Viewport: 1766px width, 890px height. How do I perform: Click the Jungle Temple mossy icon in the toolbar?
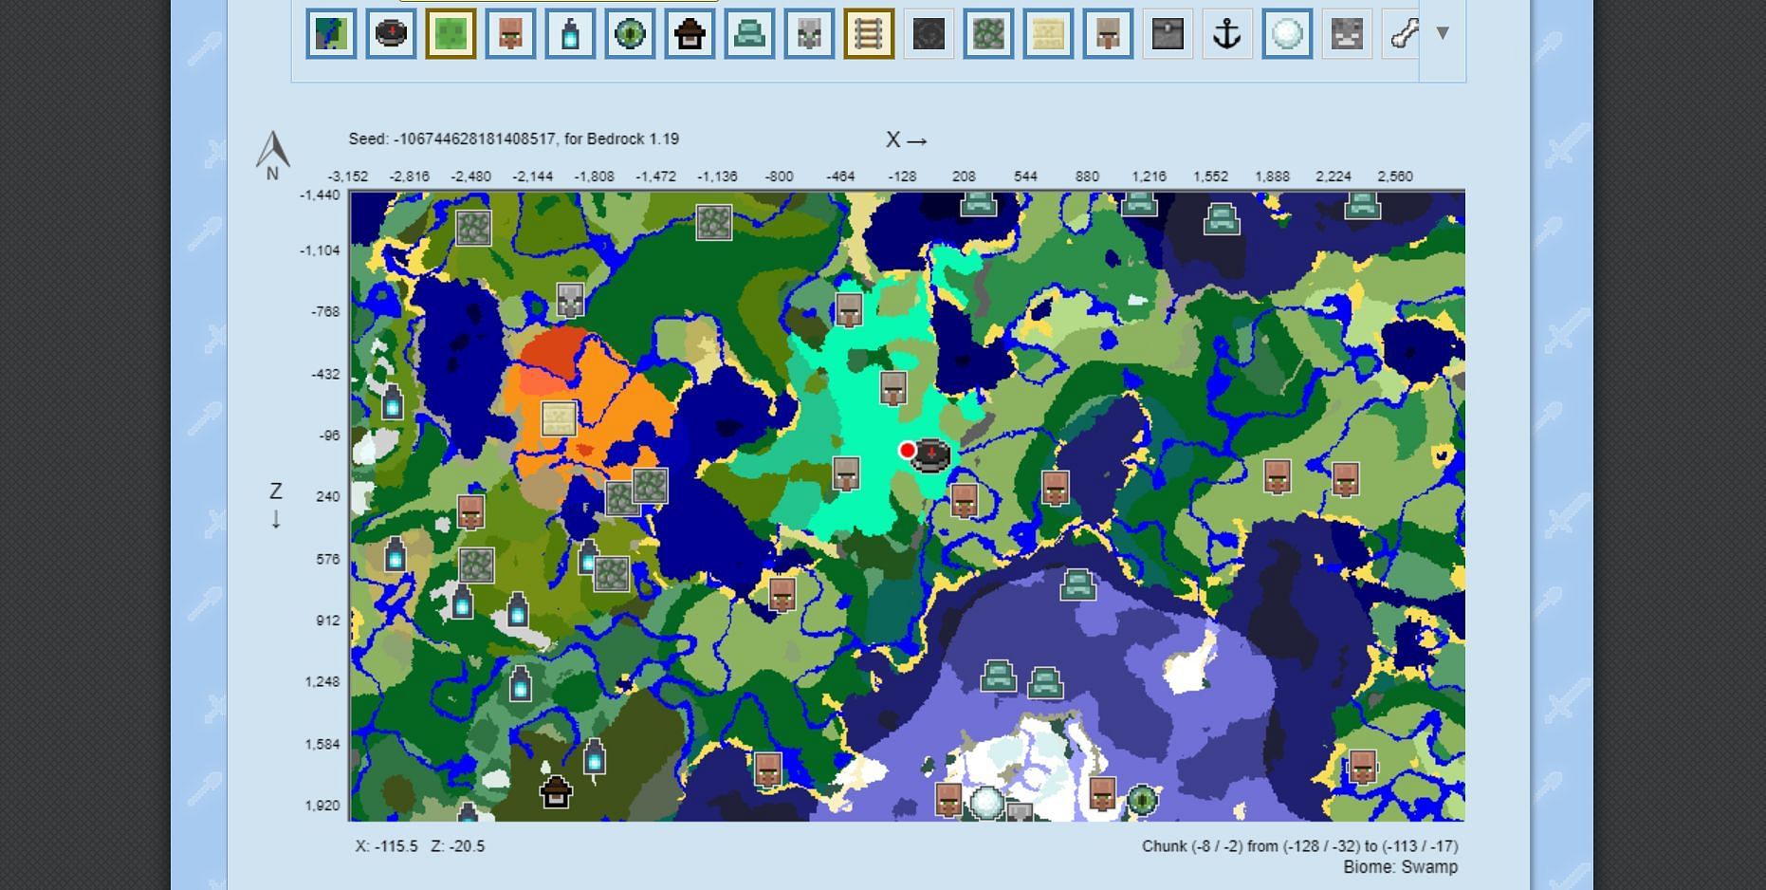tap(988, 34)
